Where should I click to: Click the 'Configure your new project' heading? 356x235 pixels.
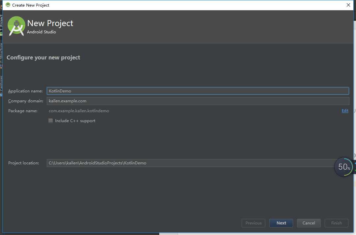click(x=44, y=57)
